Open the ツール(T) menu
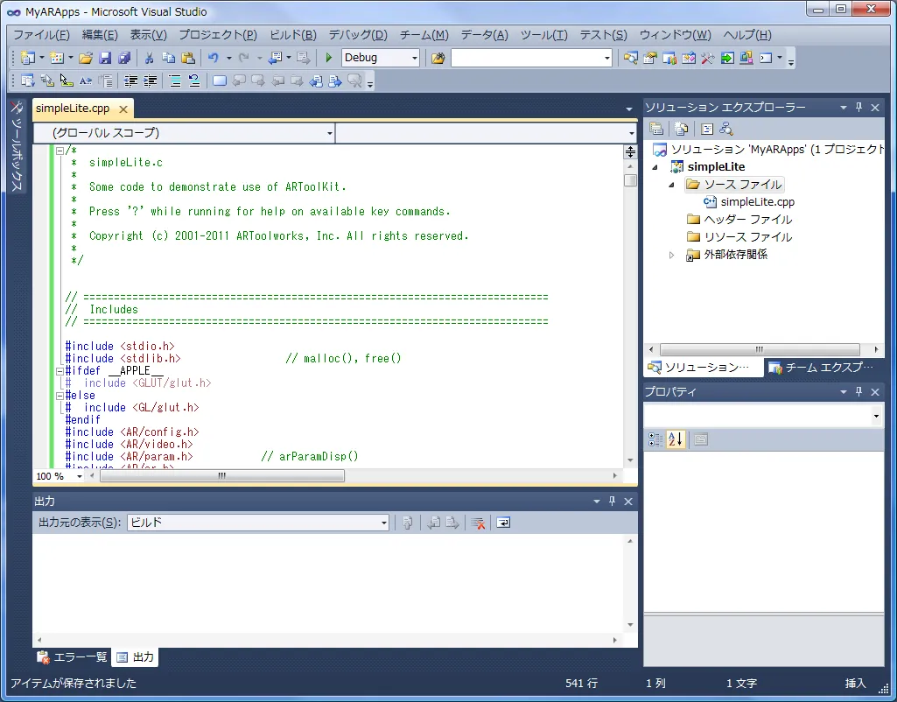 (x=543, y=35)
